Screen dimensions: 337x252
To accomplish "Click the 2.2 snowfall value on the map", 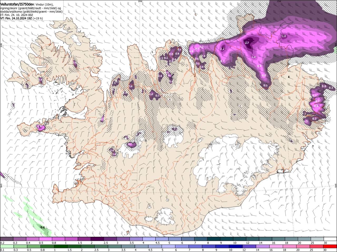I will (x=222, y=49).
